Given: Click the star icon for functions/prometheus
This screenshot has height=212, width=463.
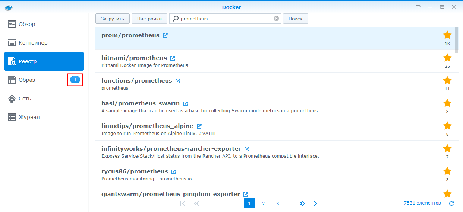Looking at the screenshot, I should (x=447, y=80).
